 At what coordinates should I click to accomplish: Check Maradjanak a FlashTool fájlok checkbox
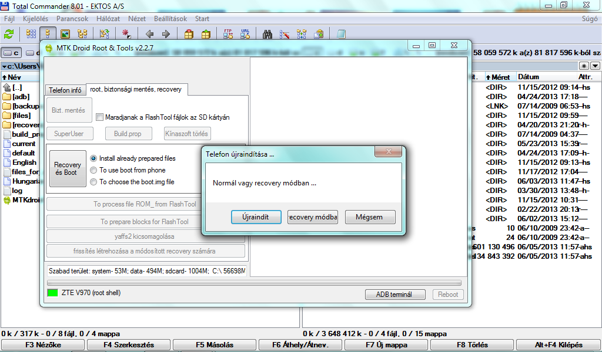pyautogui.click(x=99, y=117)
